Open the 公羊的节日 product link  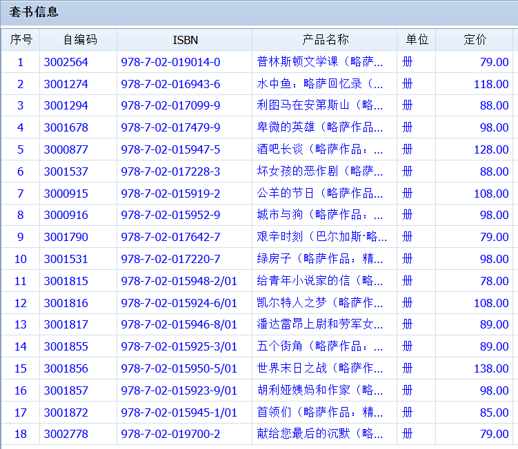point(320,194)
